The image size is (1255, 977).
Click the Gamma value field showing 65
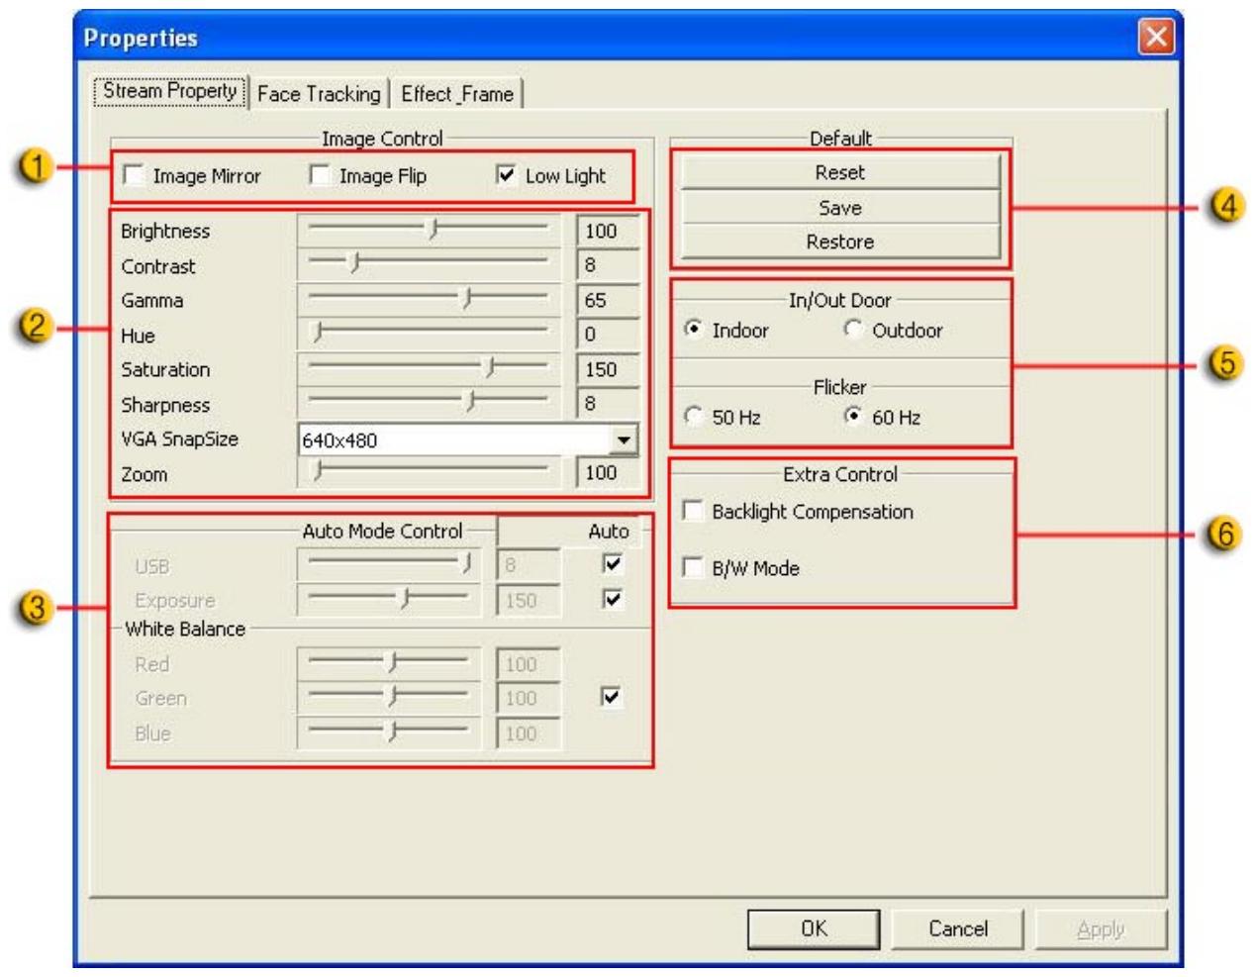(608, 300)
